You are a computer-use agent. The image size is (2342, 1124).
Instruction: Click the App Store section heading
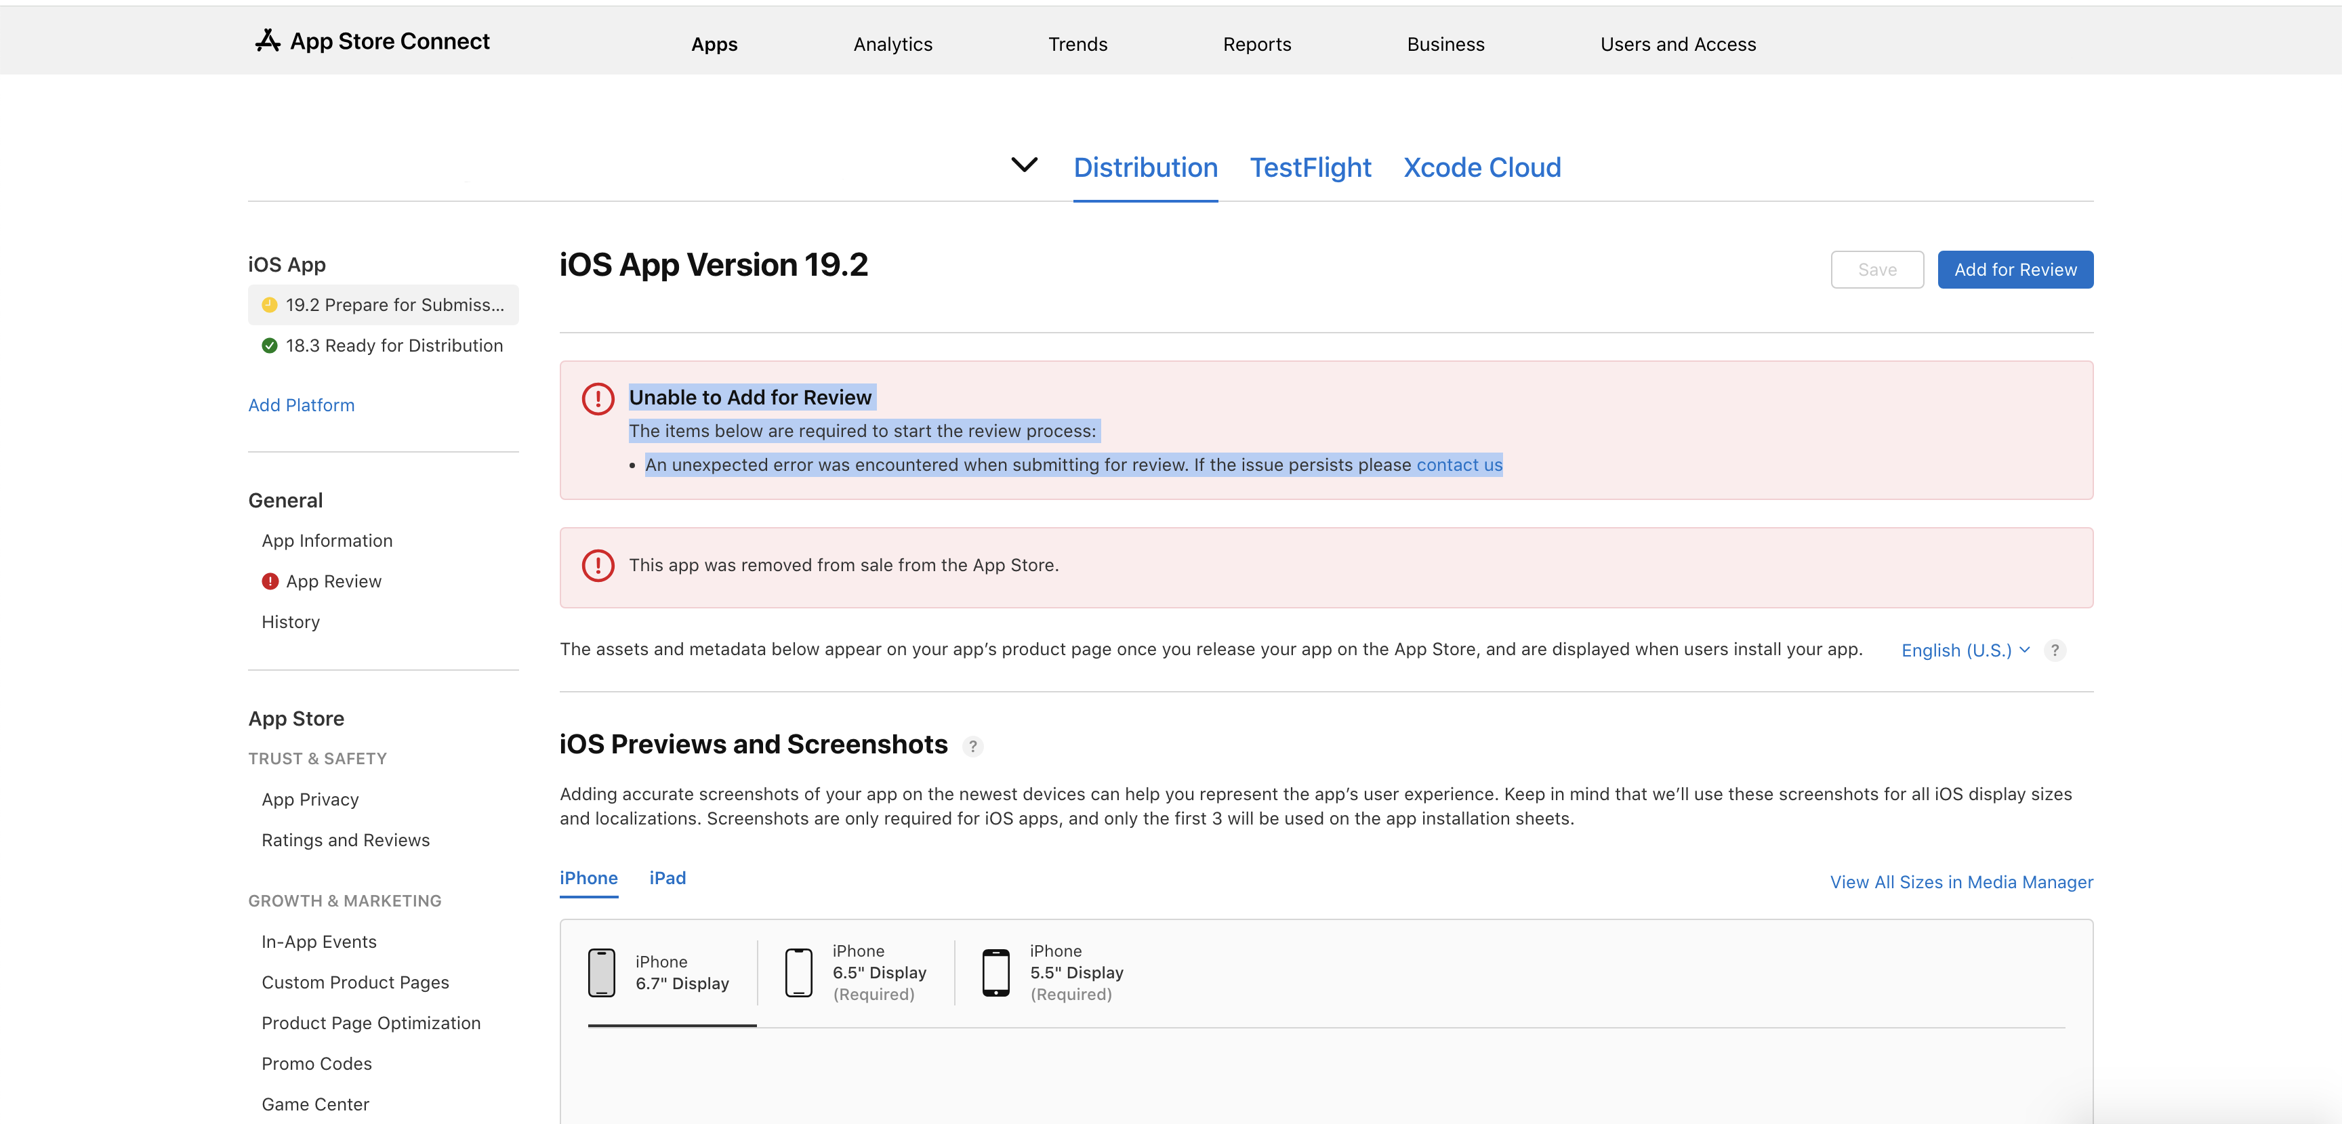tap(296, 719)
